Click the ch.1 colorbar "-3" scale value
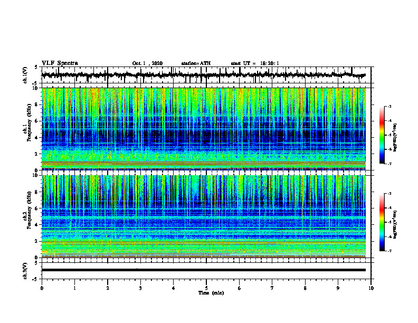Viewport: 418px width, 323px height. point(389,106)
